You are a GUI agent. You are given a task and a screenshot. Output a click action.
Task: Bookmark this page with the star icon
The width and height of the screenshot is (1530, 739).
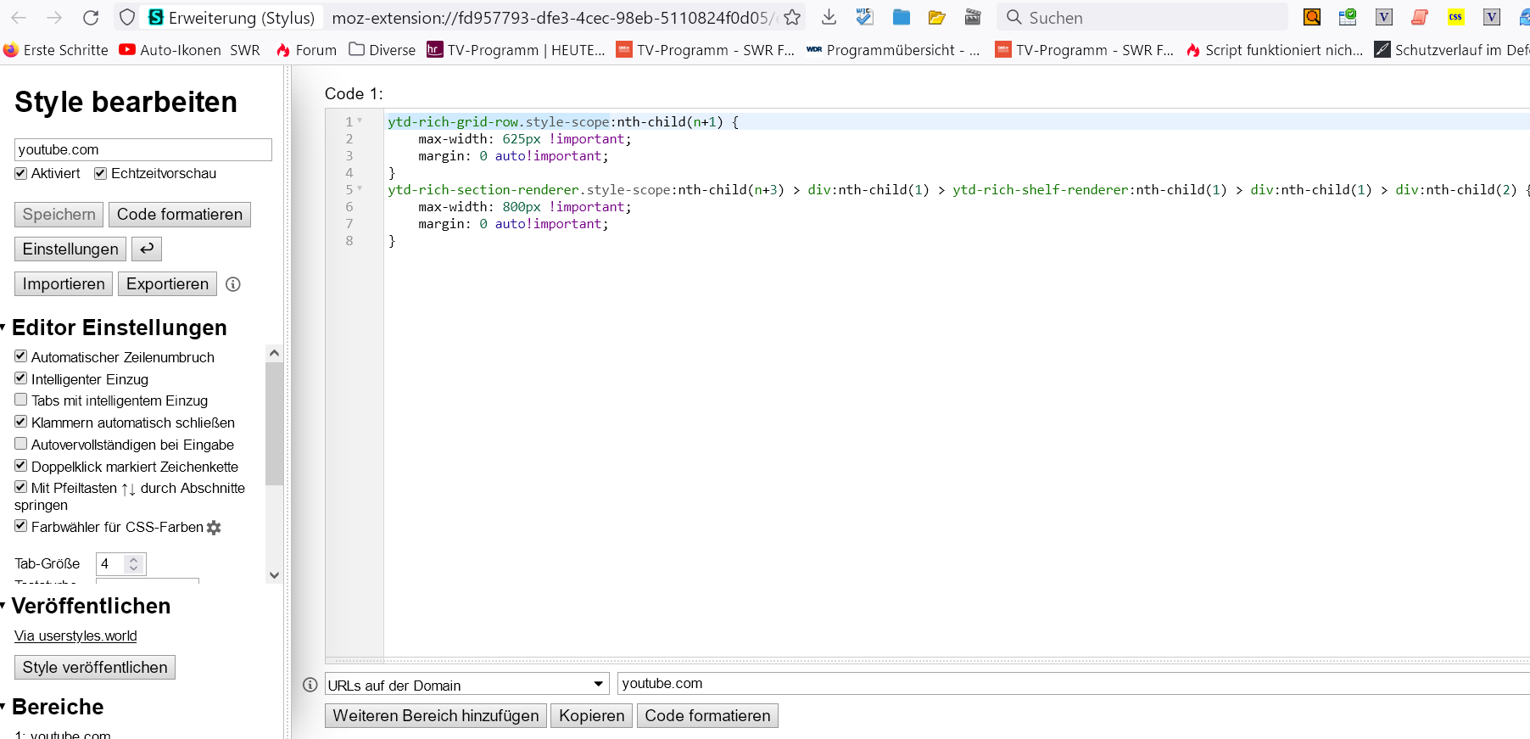click(x=792, y=18)
